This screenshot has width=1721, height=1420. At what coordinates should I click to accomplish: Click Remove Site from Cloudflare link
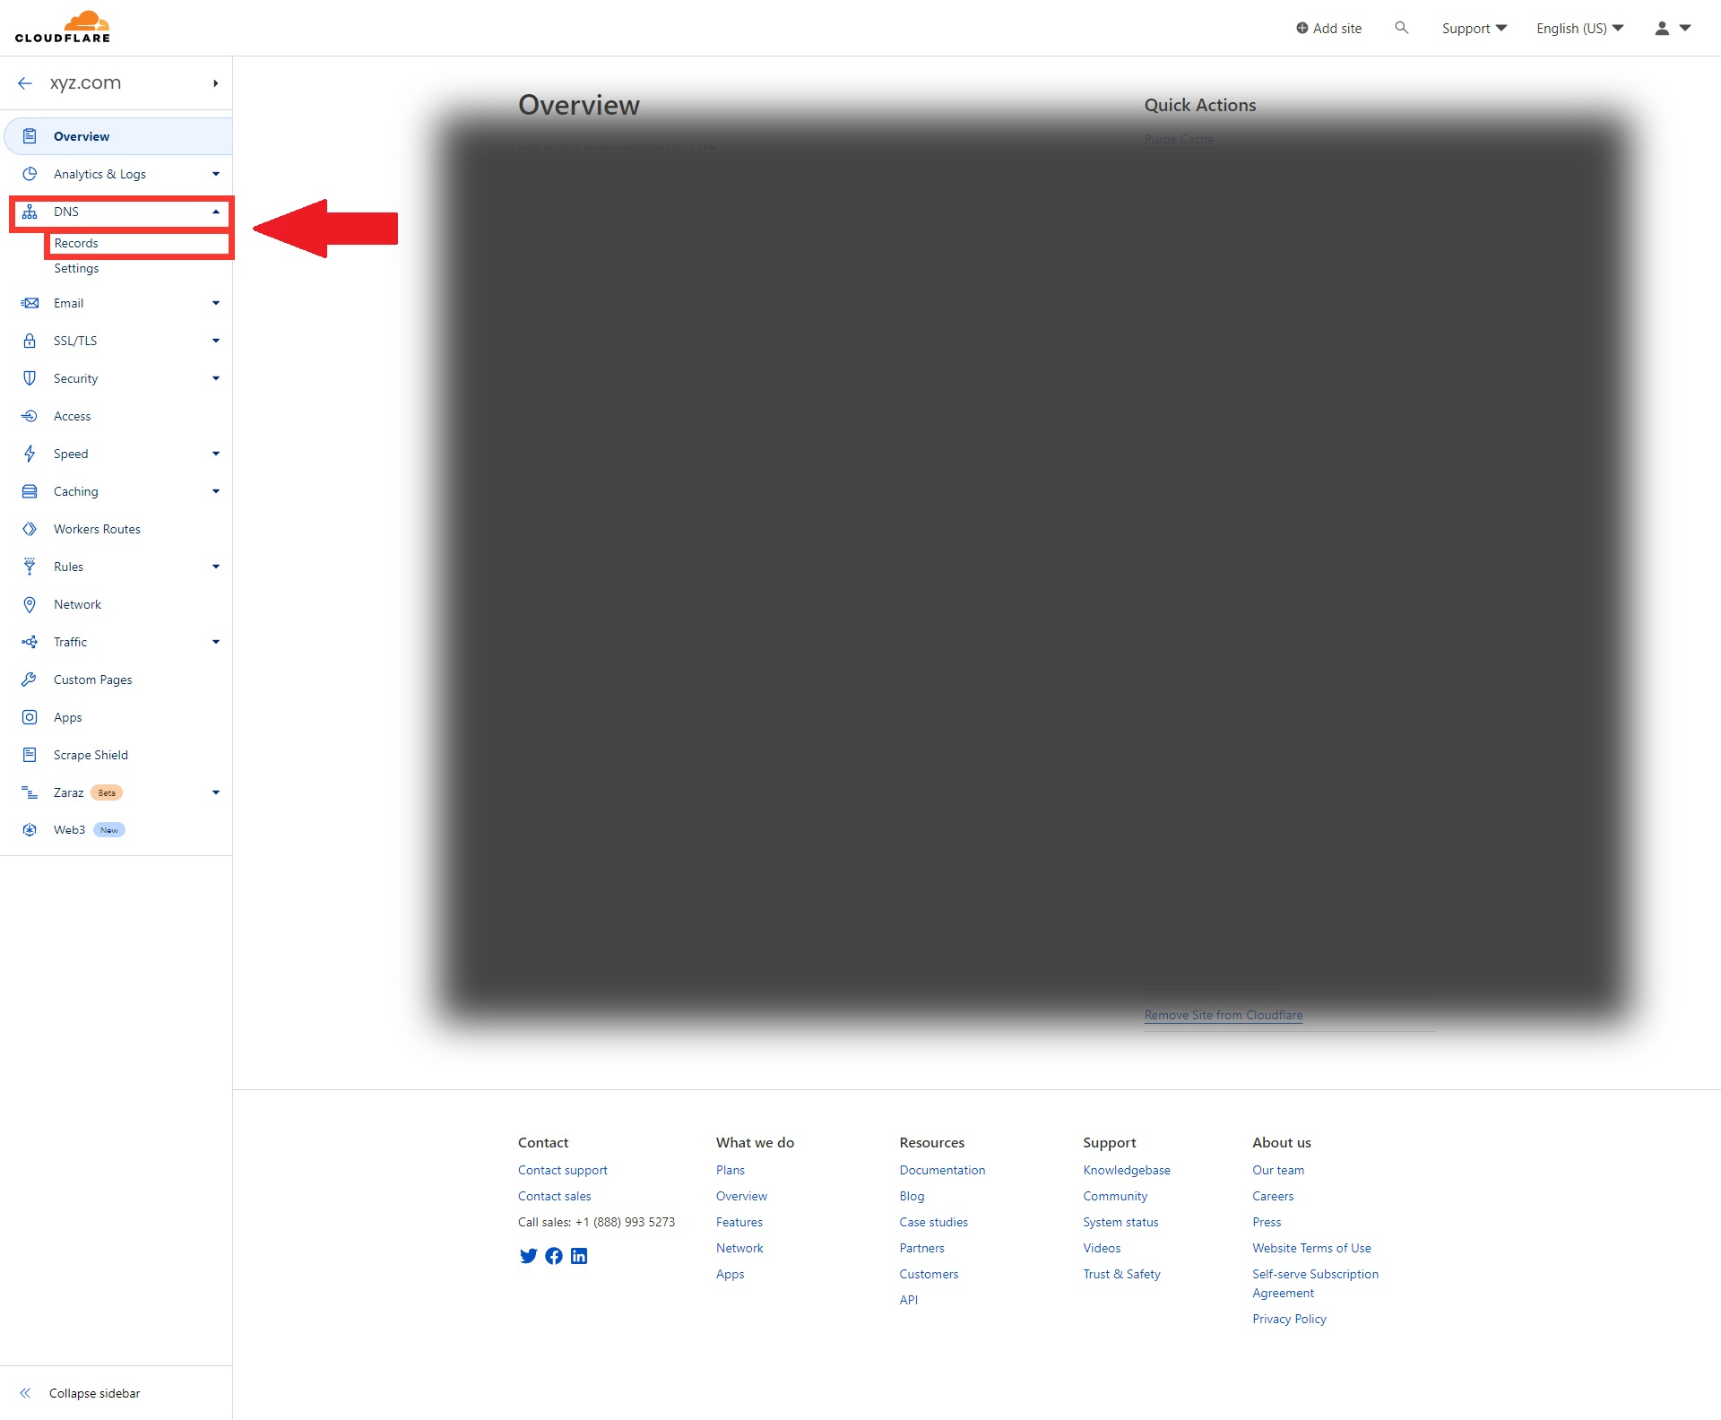click(1224, 1015)
